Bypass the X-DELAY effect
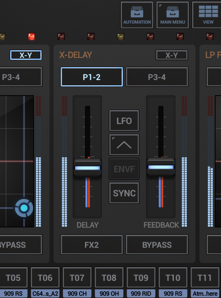 [157, 245]
